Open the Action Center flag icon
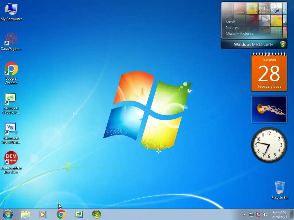Screen dimensions: 294x220 point(258,215)
